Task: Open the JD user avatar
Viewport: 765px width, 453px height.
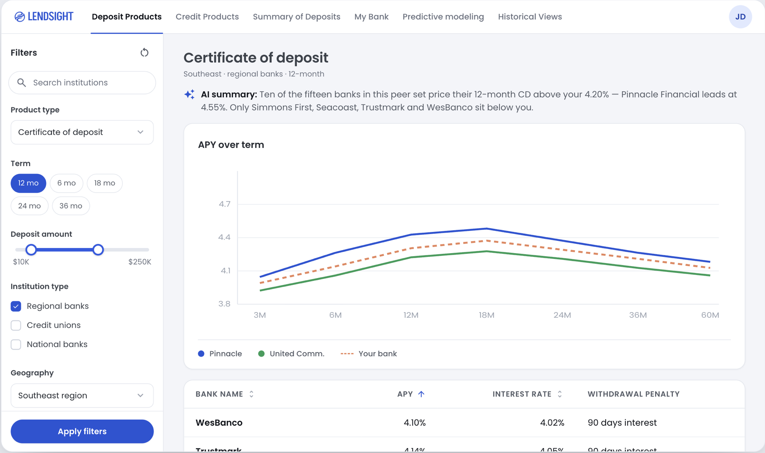Action: [740, 17]
